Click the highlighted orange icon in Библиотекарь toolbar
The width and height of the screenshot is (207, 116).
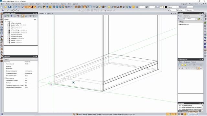(198, 68)
